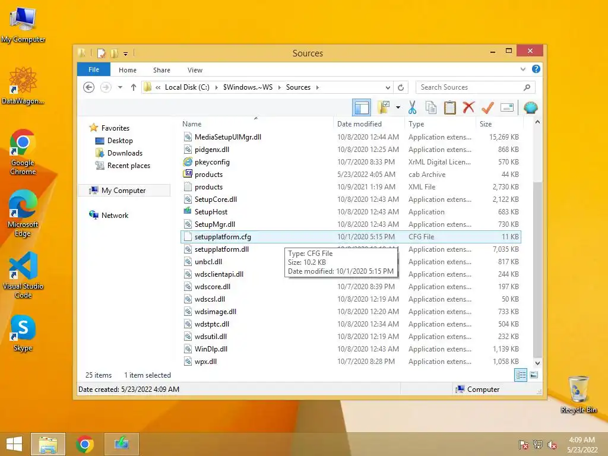Viewport: 608px width, 456px height.
Task: Click the envelope E-mail icon in the toolbar
Action: pyautogui.click(x=507, y=107)
